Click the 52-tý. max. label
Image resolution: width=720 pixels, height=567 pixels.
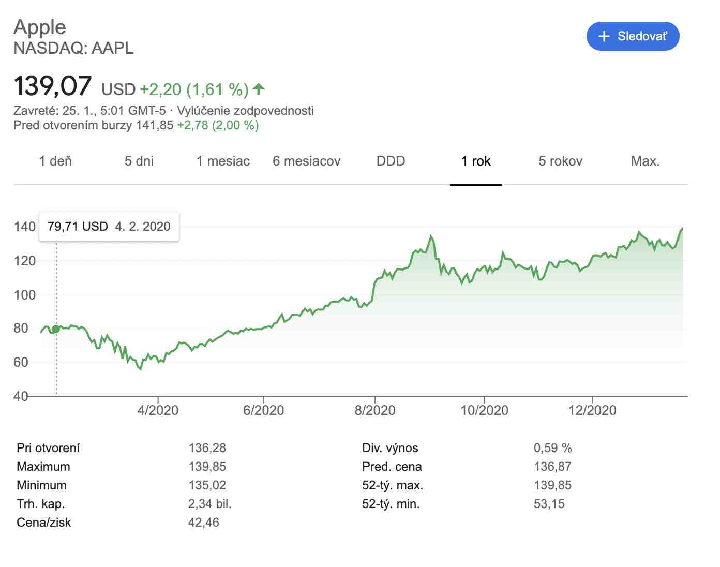[x=393, y=485]
